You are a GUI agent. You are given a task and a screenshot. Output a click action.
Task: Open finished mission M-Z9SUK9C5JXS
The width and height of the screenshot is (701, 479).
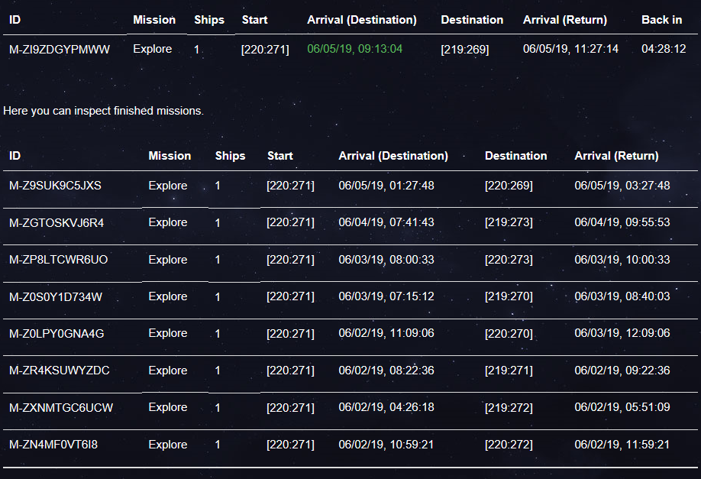[x=55, y=186]
